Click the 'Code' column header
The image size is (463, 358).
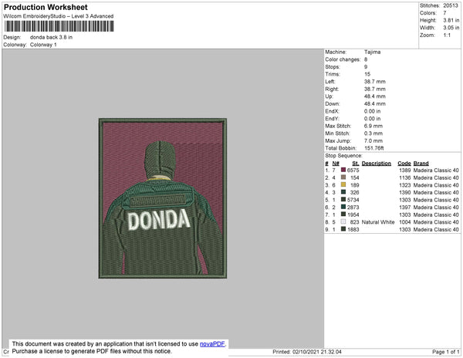(404, 164)
